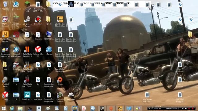Select the 1ч audio file
The height and width of the screenshot is (111, 198).
[x=38, y=66]
